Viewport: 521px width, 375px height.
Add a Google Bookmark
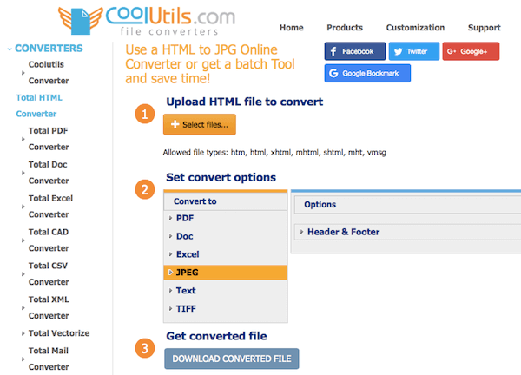click(x=367, y=73)
